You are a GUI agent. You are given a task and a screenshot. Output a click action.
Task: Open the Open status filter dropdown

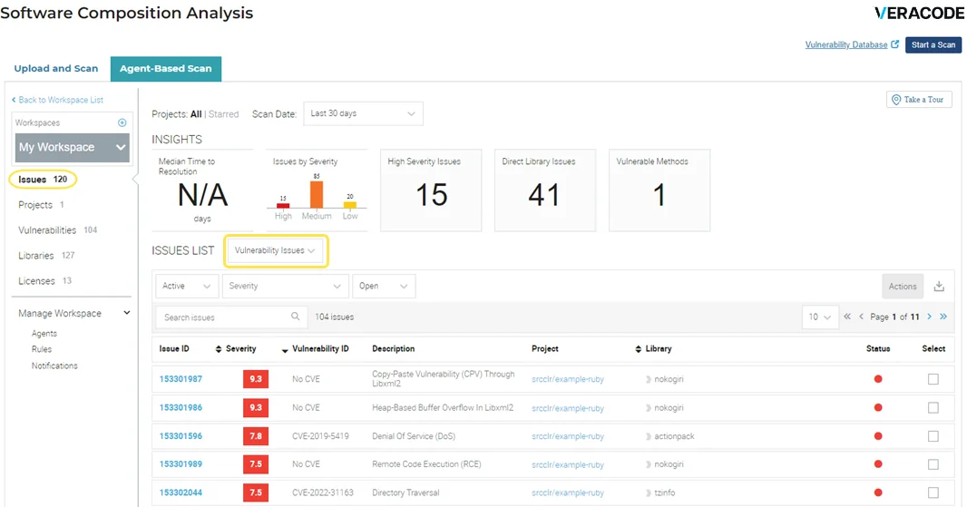[x=384, y=287]
